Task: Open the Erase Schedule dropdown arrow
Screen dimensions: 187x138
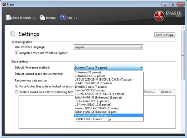Action: coord(35,18)
